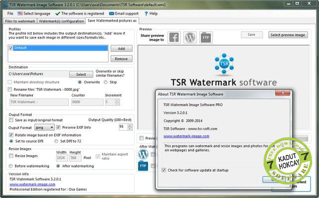Click the destination path field C:\Users\ova\Pictures

[x=38, y=74]
